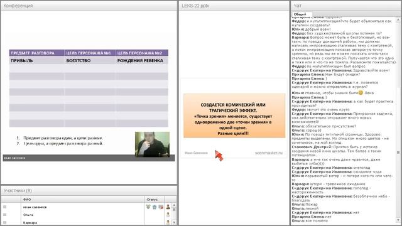Tick the checkbox next to Варвара
Screen dimensions: 402x226
pyautogui.click(x=4, y=222)
